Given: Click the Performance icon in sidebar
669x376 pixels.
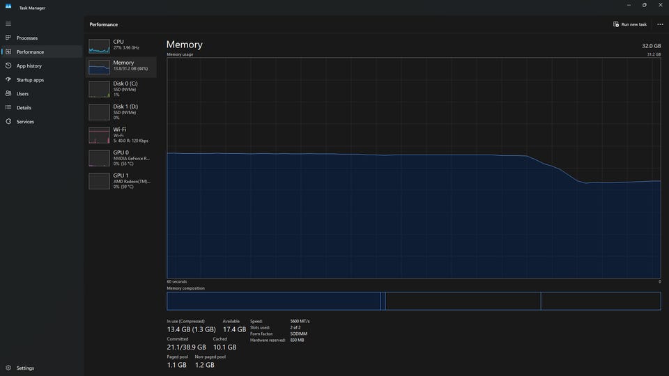Looking at the screenshot, I should tap(8, 52).
